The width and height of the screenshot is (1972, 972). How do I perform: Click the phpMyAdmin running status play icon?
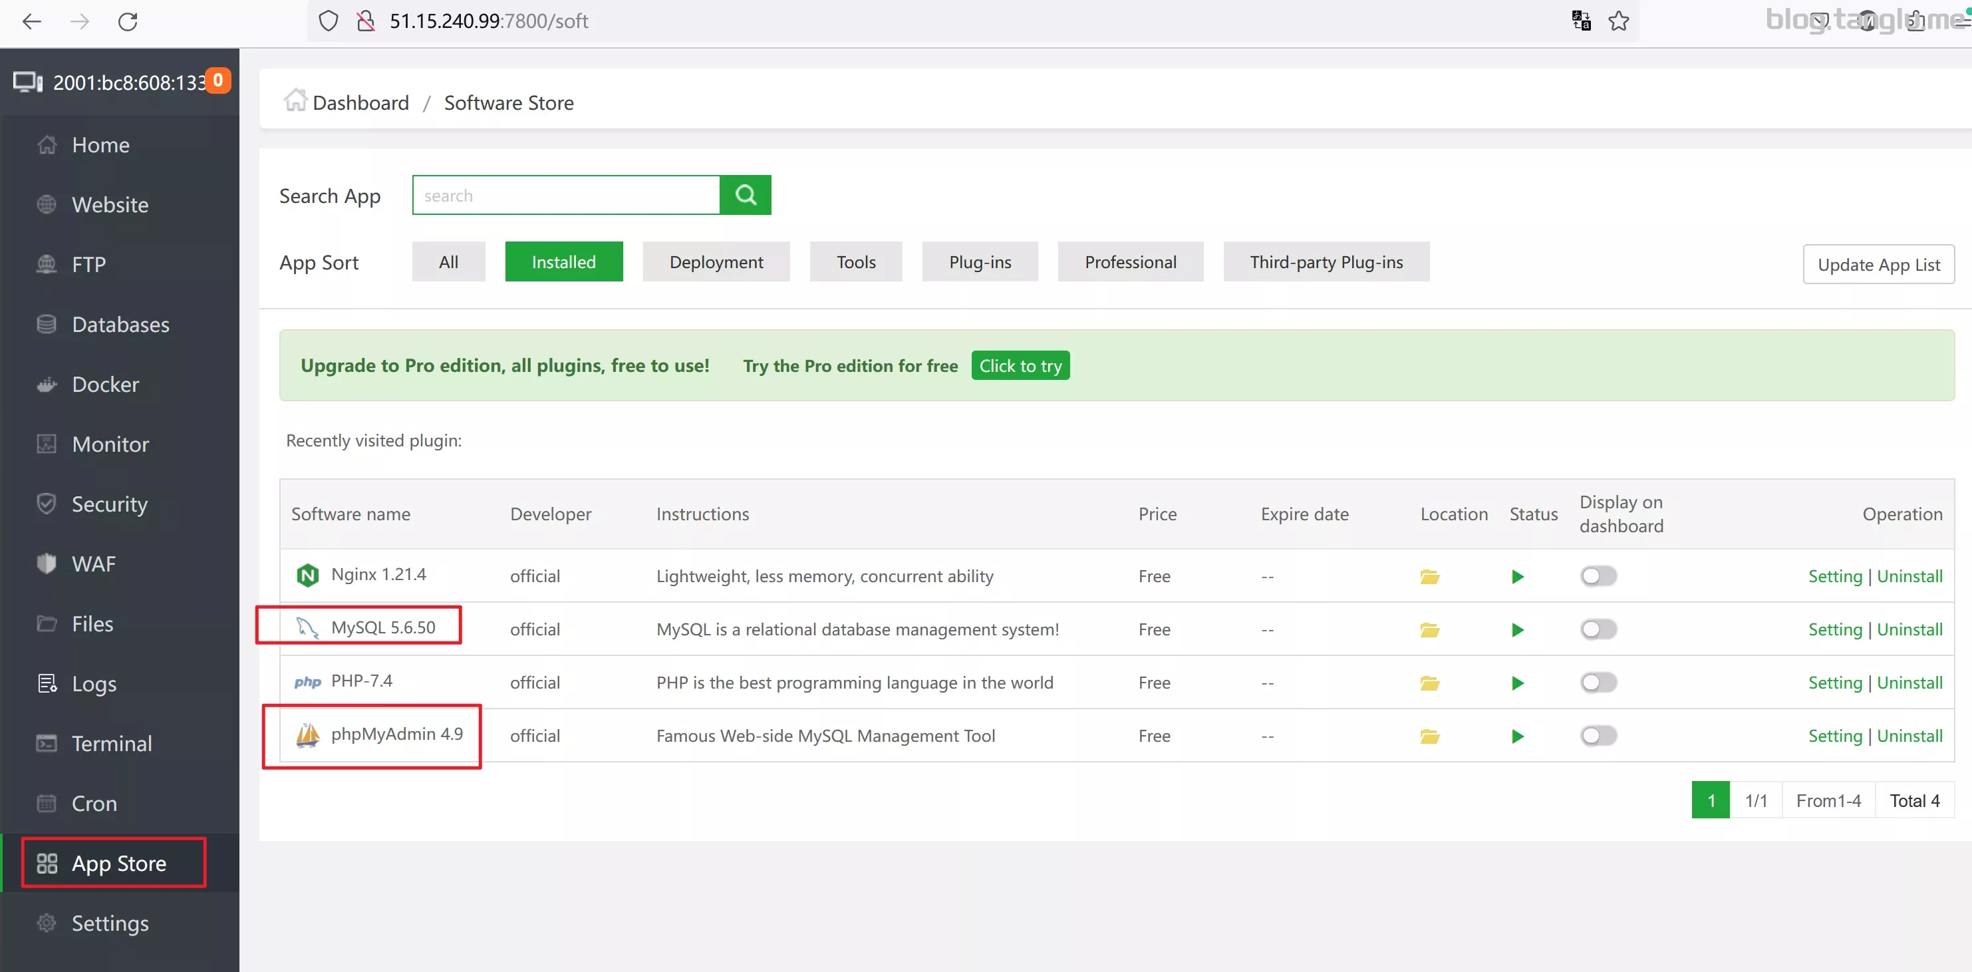[x=1518, y=736]
